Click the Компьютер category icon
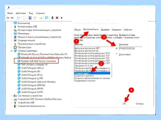This screenshot has height=120, width=161. [x=15, y=23]
